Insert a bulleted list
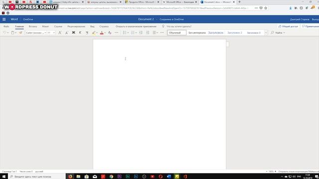Screen dimensions: 319x179 click(x=125, y=33)
